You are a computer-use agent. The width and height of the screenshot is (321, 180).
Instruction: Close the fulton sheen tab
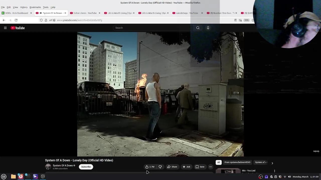click(x=99, y=13)
